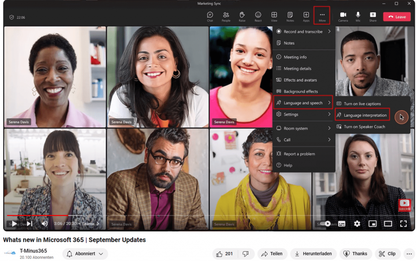Like the video with thumbs up
Image resolution: width=417 pixels, height=261 pixels.
point(225,254)
